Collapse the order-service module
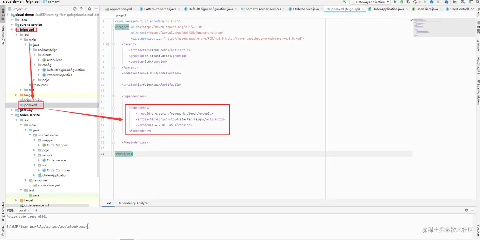This screenshot has width=480, height=240. tap(12, 115)
